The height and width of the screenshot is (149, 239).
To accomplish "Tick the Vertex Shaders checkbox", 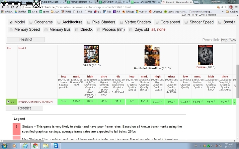I will click(x=121, y=22).
